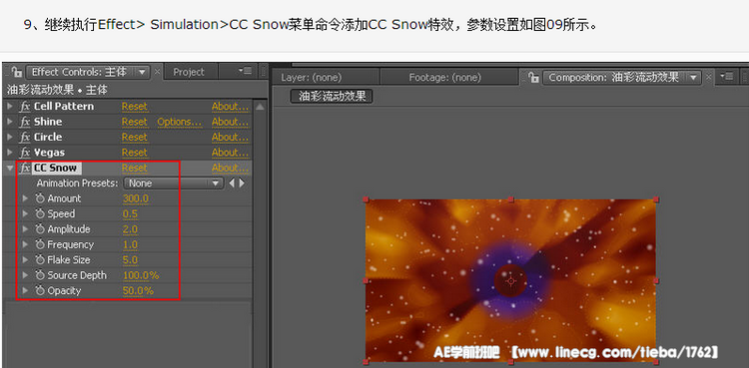Expand the Frequency property twirl arrow
The height and width of the screenshot is (368, 749).
(x=26, y=245)
